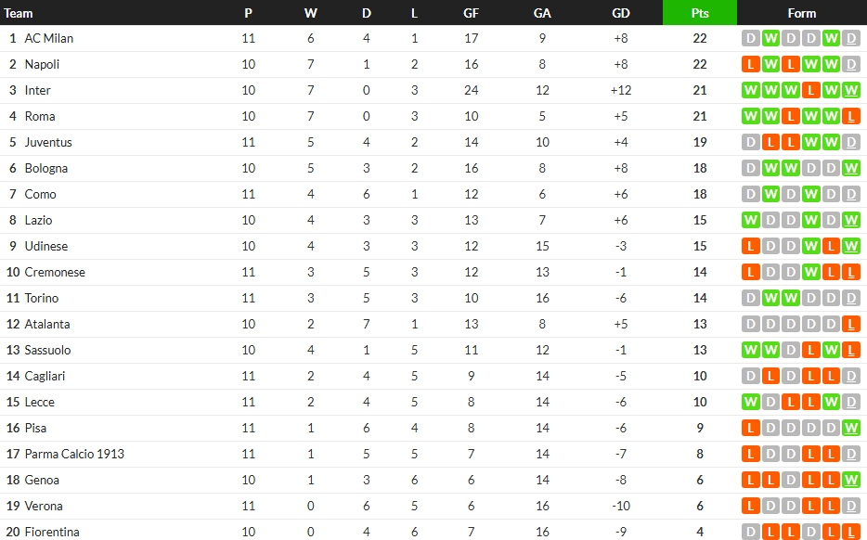This screenshot has height=540, width=867.
Task: Click the Team column header
Action: tap(19, 13)
